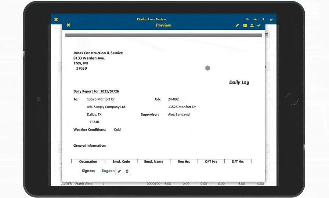Click the envelope email icon in Preview header
Screen dimensions: 329x198
(245, 25)
